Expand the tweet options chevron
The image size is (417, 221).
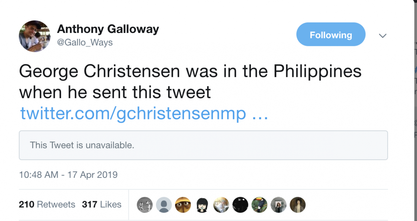tap(383, 36)
